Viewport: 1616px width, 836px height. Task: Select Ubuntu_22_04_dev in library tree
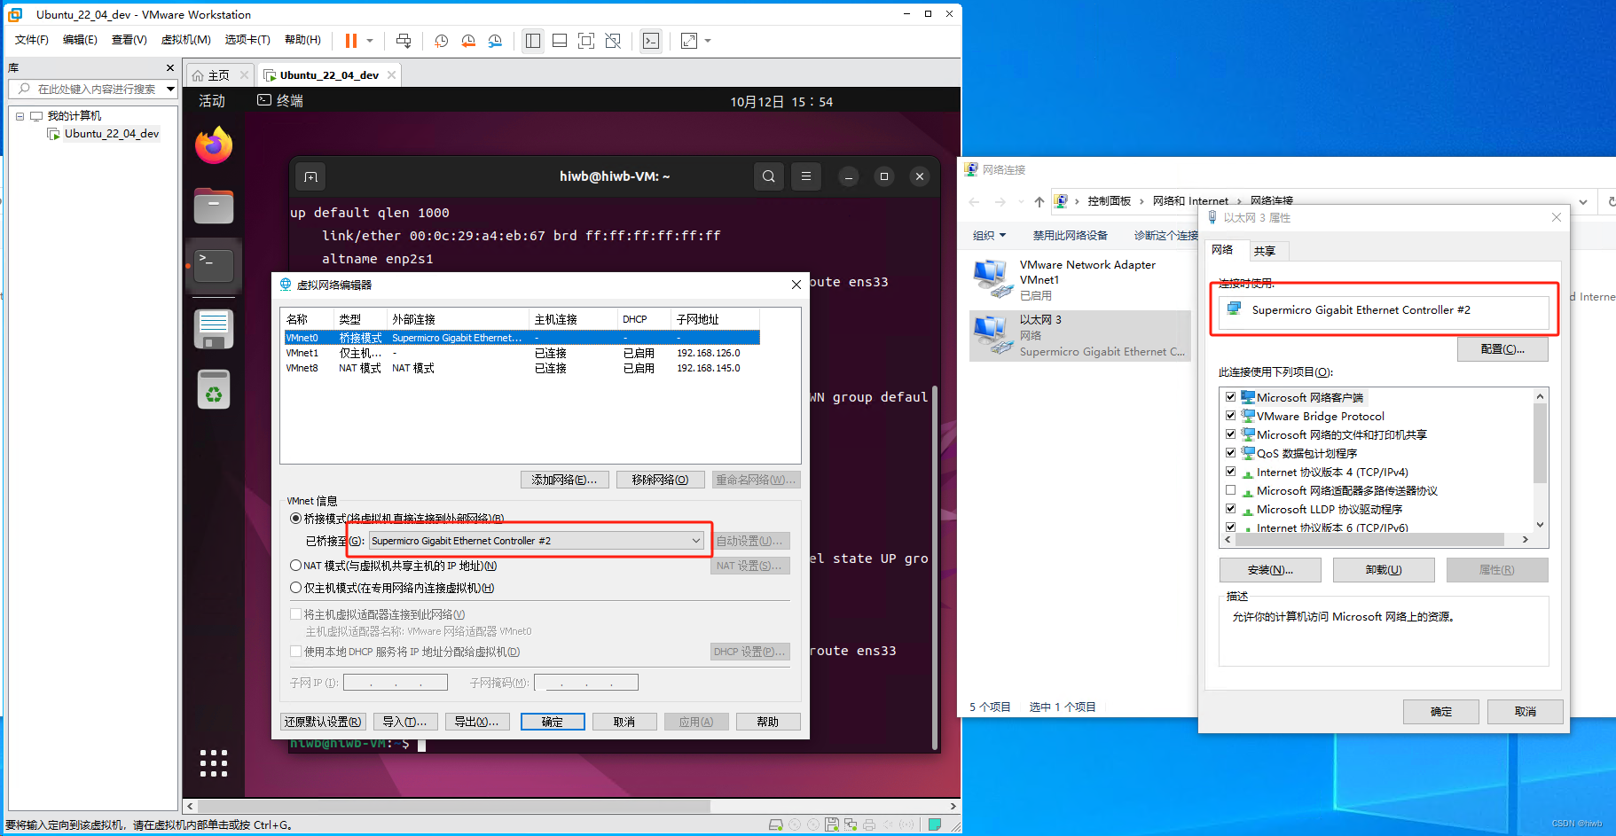(x=112, y=134)
